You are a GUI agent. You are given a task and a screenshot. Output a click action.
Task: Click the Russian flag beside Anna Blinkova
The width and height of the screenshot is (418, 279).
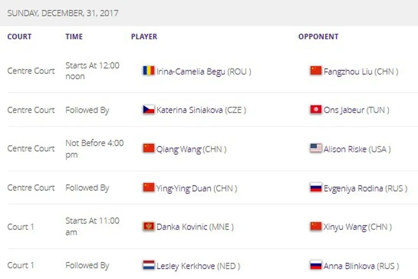[x=316, y=265]
